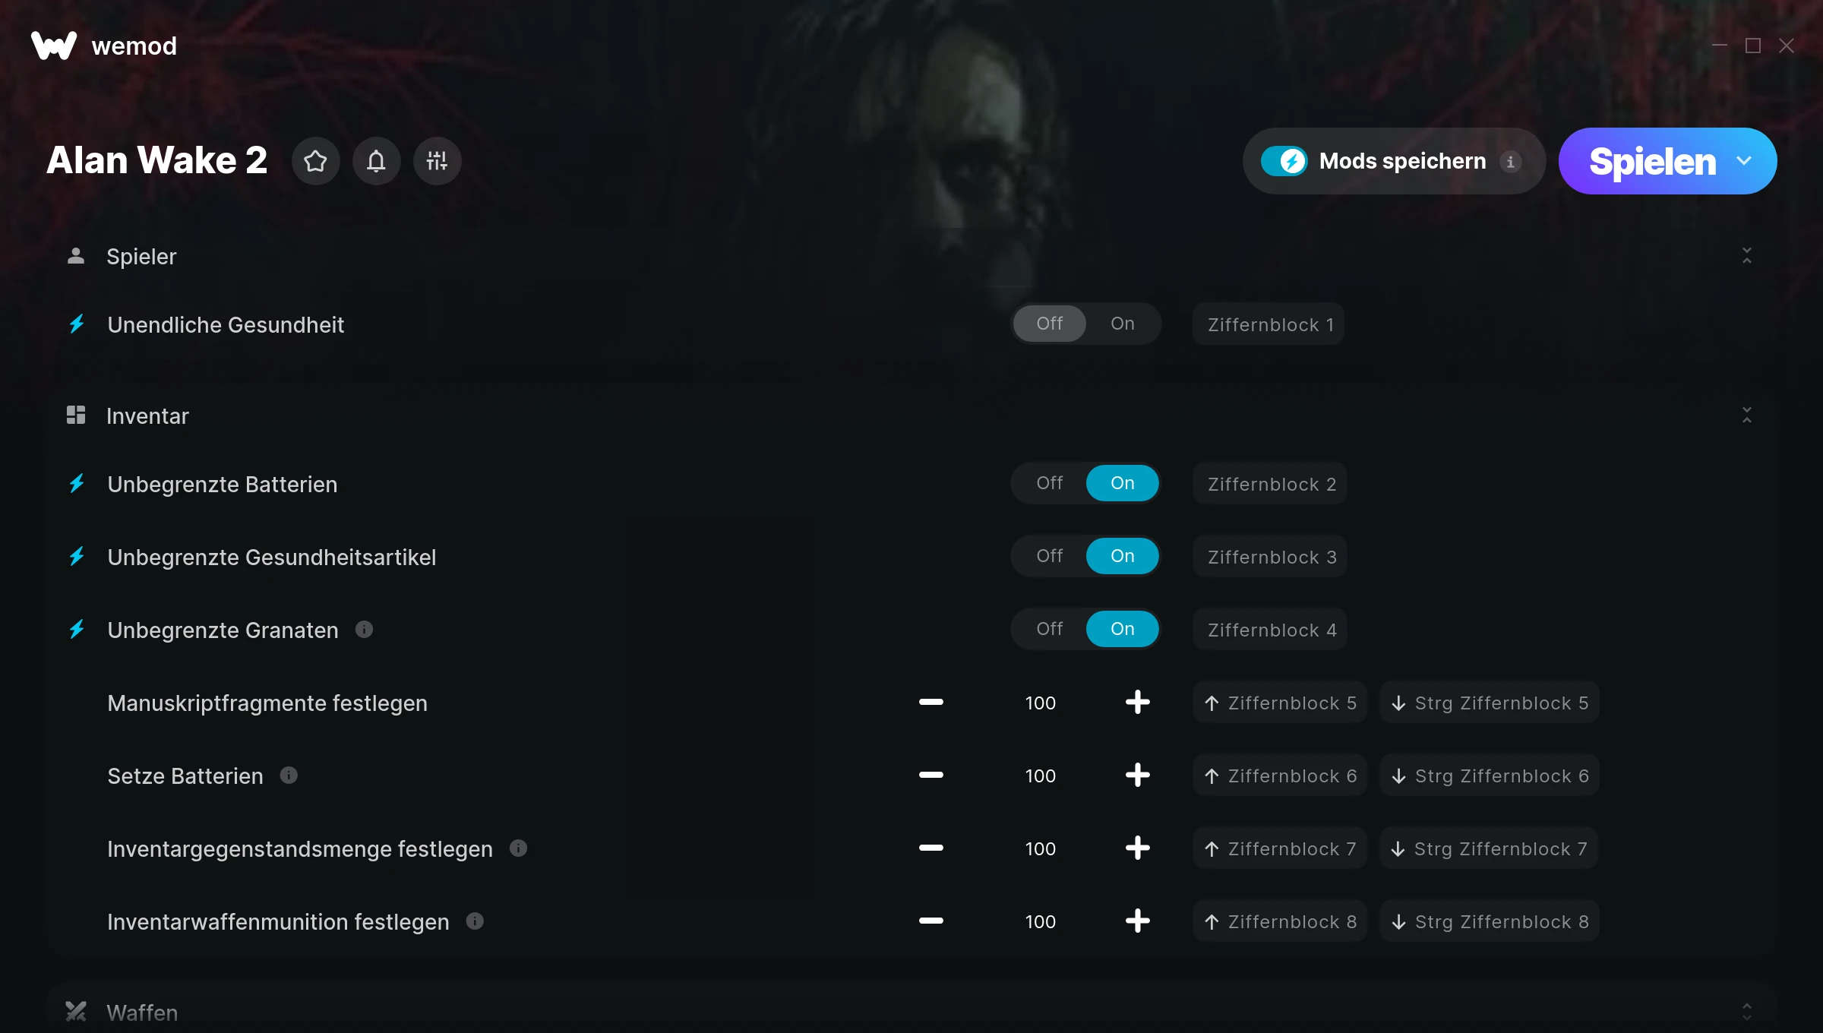Open the Spielen dropdown arrow
This screenshot has height=1033, width=1823.
[x=1744, y=161]
